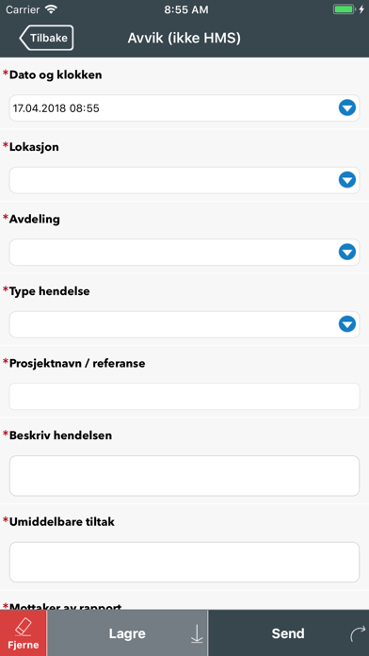Focus the Beskriv hendelsen text area
Screen dimensions: 369x656
(x=184, y=476)
